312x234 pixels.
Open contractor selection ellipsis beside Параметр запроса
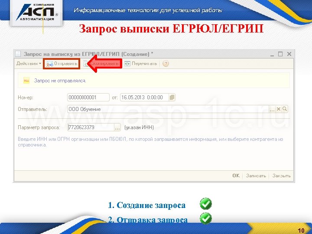117,127
